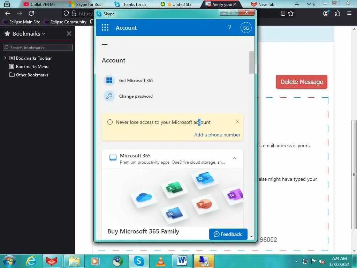Image resolution: width=357 pixels, height=268 pixels.
Task: Open the Feedback button
Action: 228,234
